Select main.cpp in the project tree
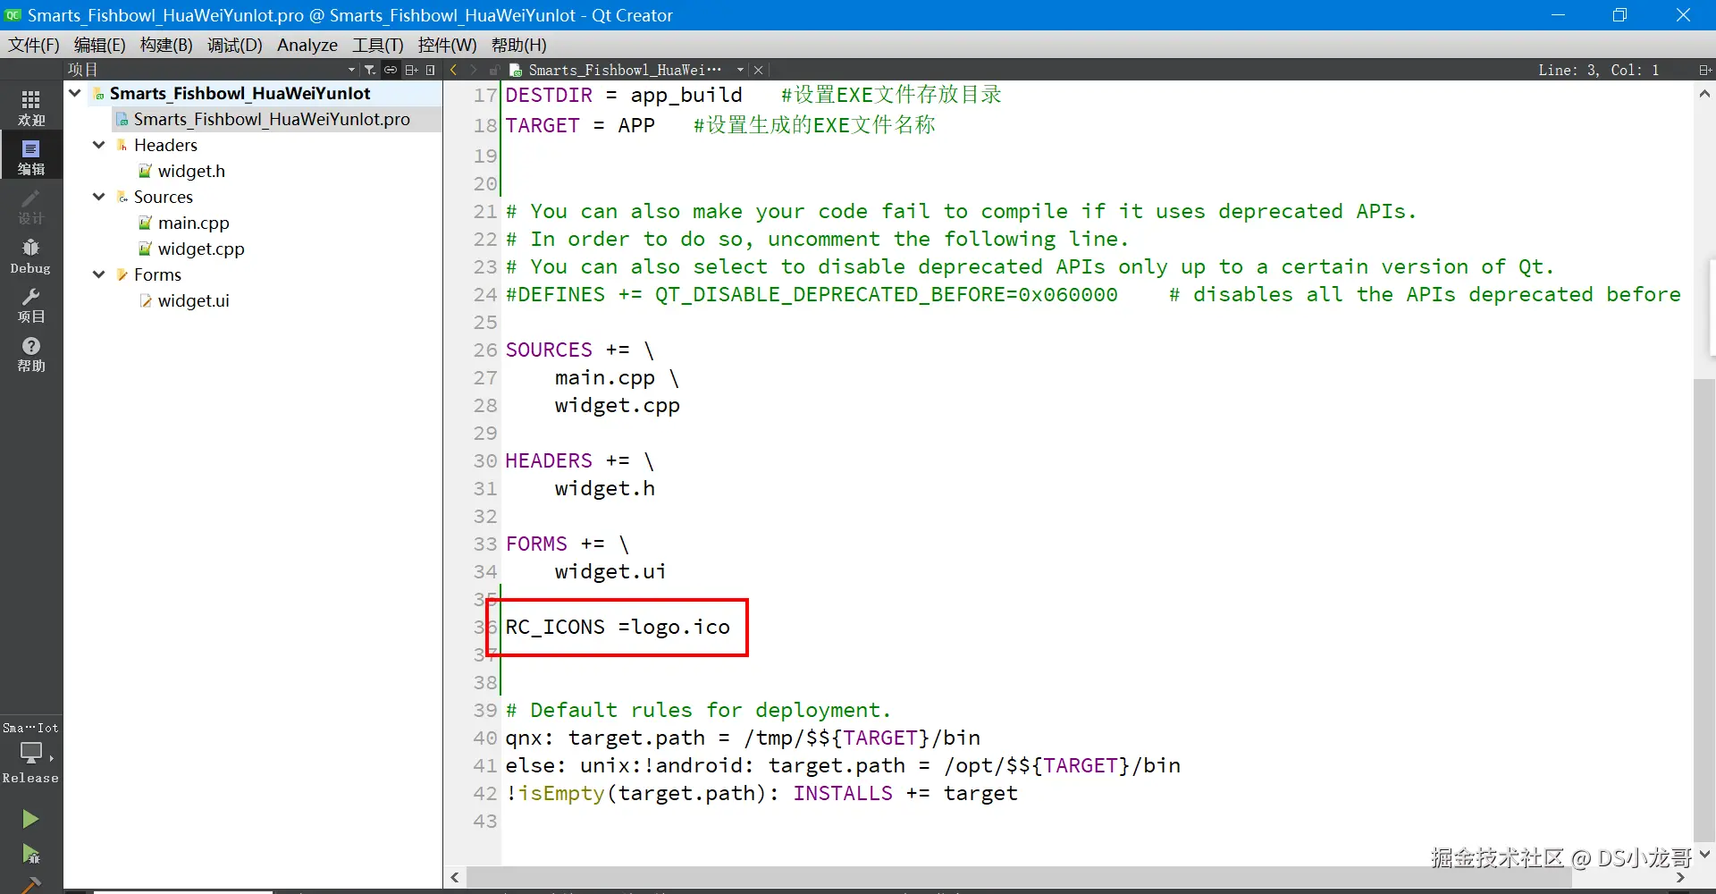This screenshot has width=1716, height=894. (x=193, y=223)
